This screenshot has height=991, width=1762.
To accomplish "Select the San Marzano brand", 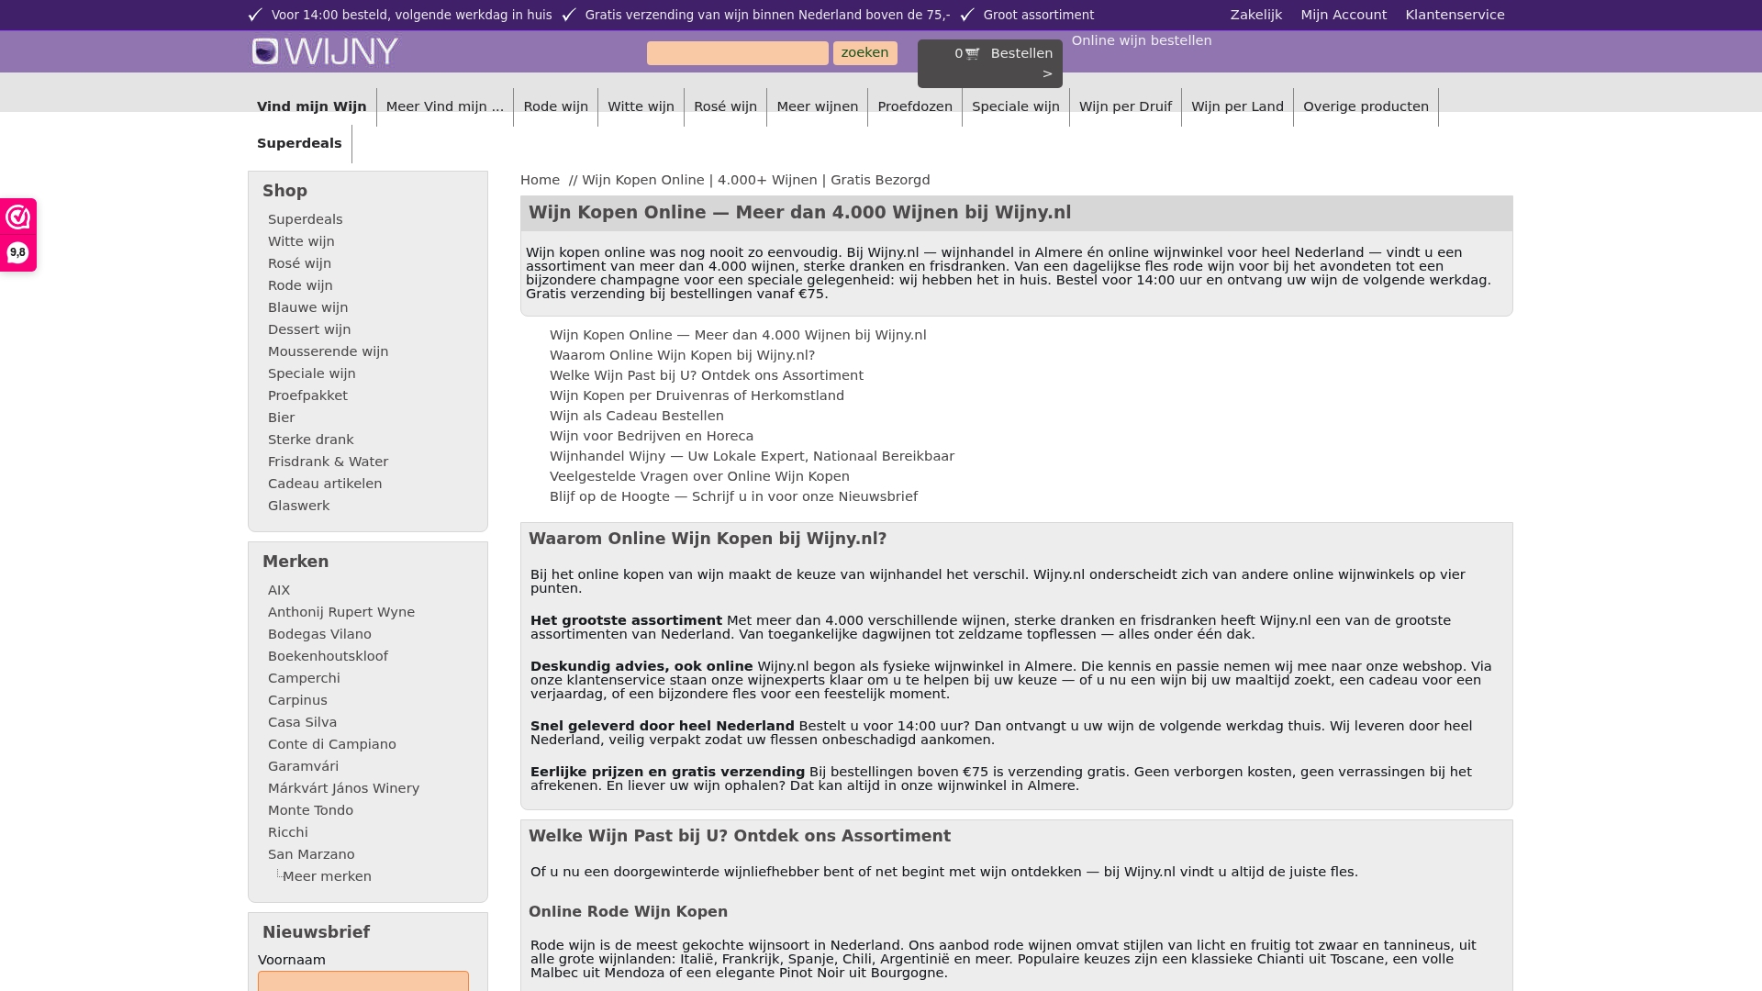I will [311, 854].
